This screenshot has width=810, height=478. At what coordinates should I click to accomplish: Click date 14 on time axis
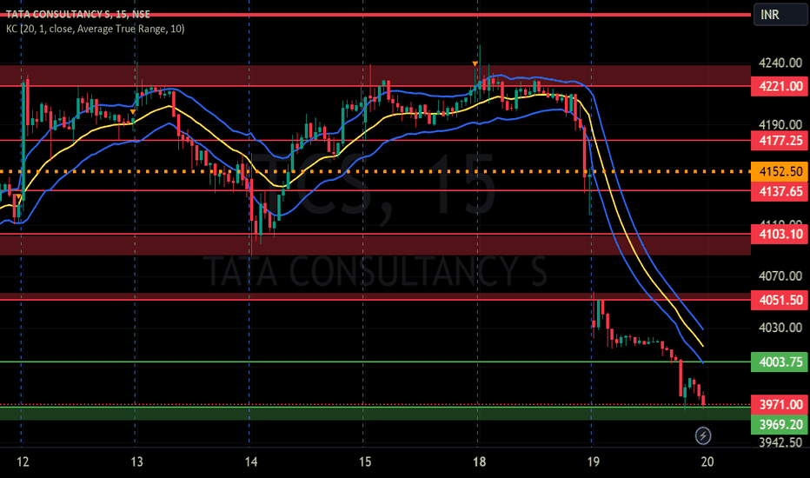click(x=251, y=461)
